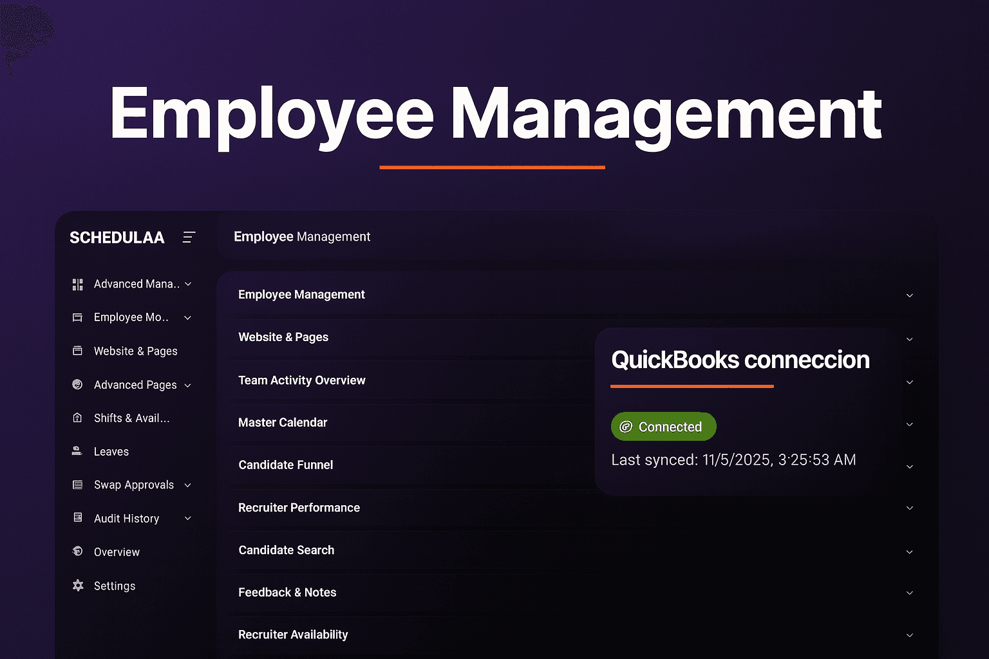The image size is (989, 659).
Task: Click the SCHEDULAA logo text
Action: point(117,237)
